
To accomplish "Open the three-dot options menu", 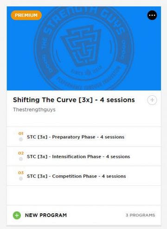I will (x=152, y=15).
